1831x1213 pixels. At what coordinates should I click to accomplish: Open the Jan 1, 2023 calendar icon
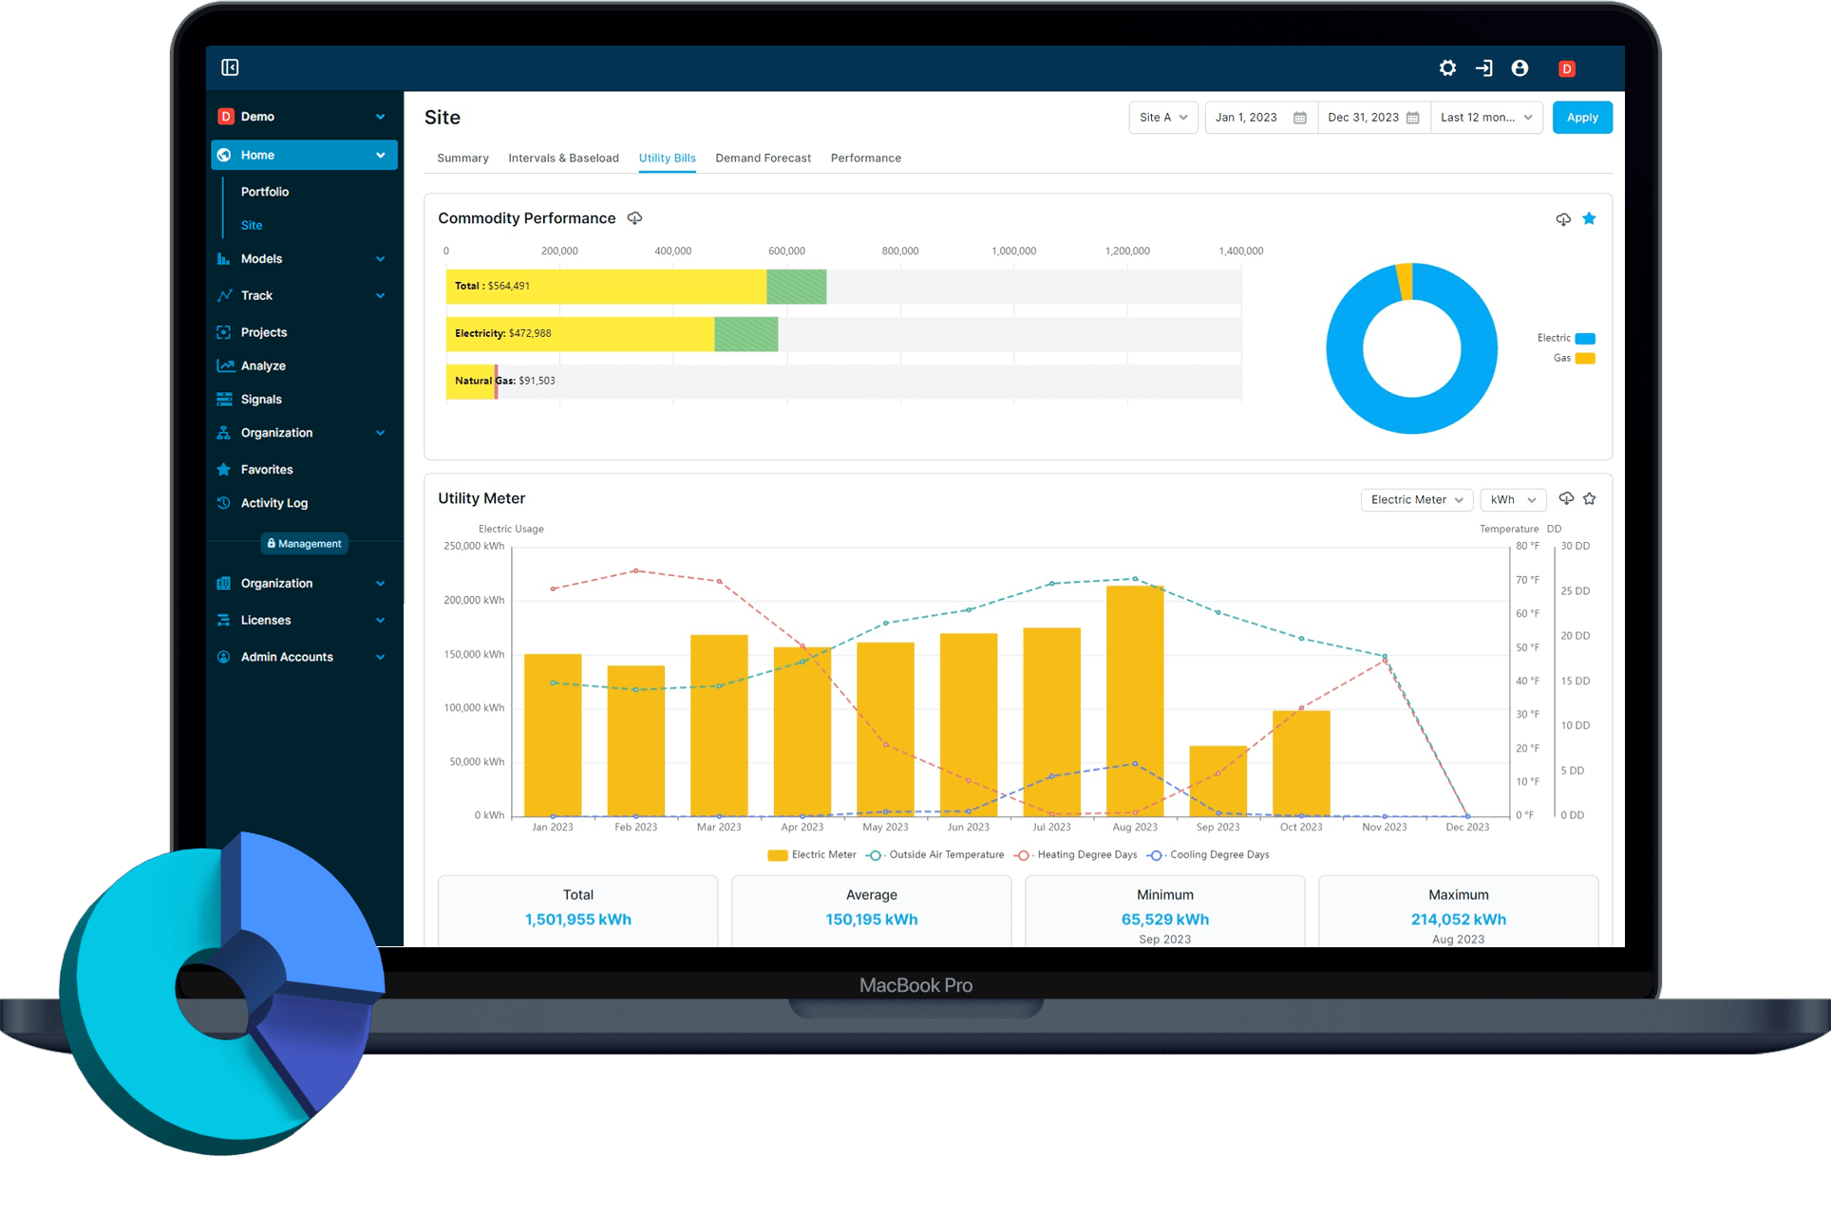pyautogui.click(x=1300, y=118)
